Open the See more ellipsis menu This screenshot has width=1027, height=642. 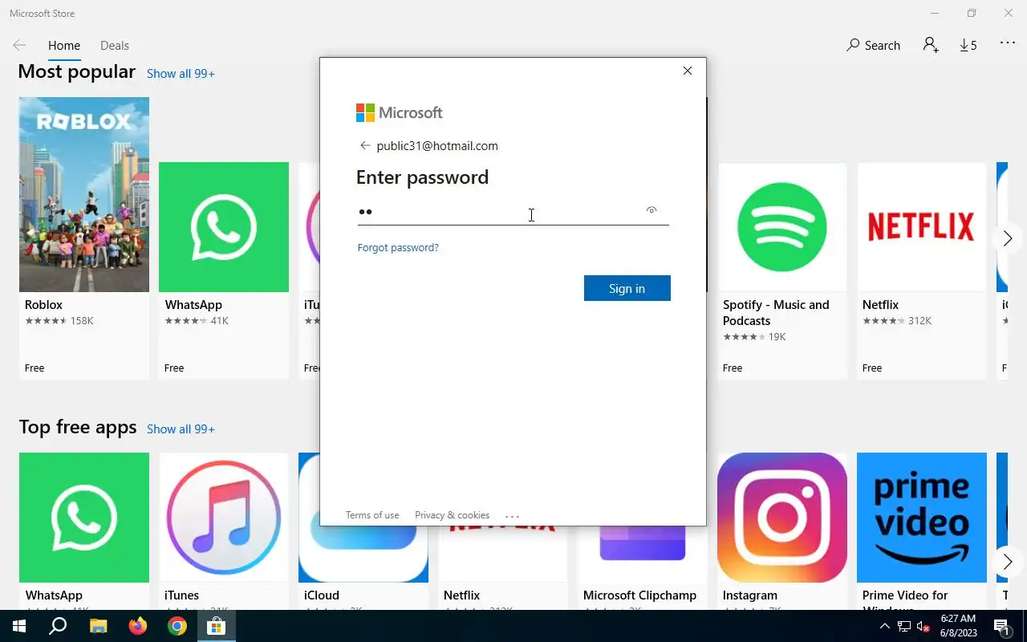click(x=1008, y=43)
